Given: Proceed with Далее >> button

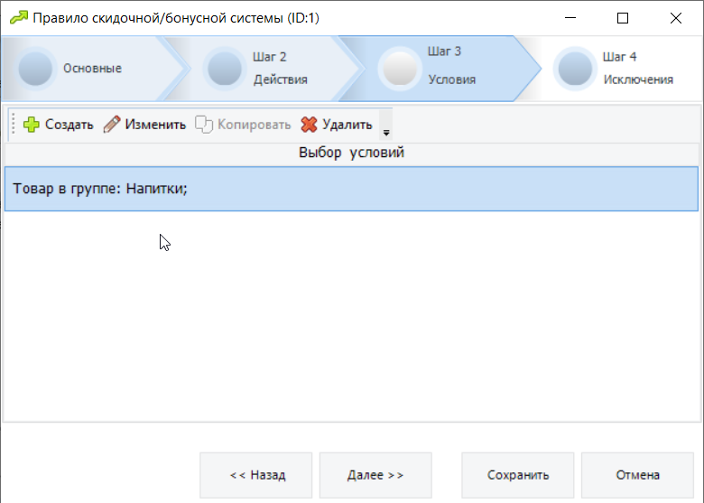Looking at the screenshot, I should 375,475.
